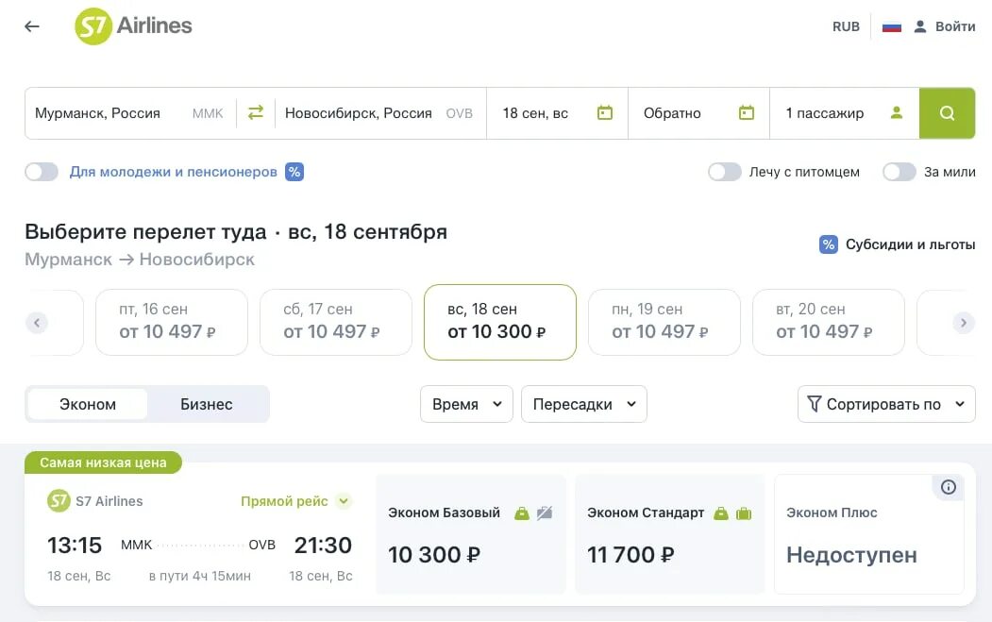Open Время filter dropdown
The width and height of the screenshot is (992, 622).
tap(466, 404)
